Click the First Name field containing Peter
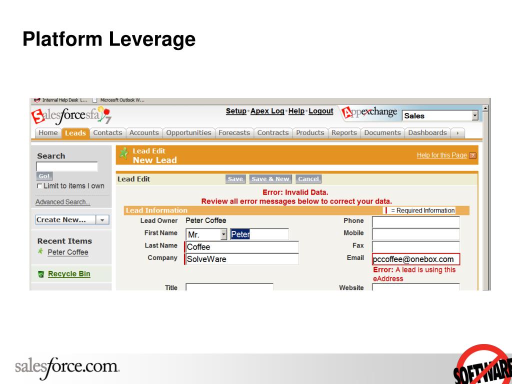 pyautogui.click(x=259, y=234)
